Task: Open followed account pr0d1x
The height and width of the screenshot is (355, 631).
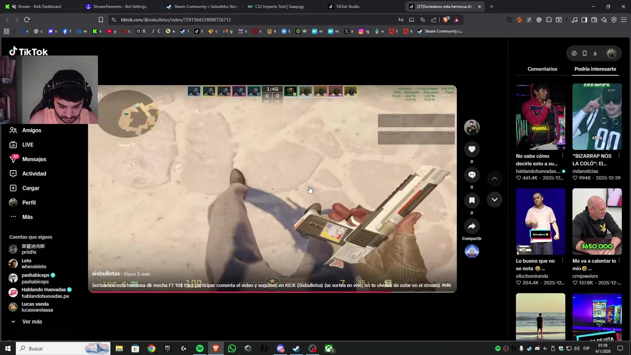Action: (34, 249)
